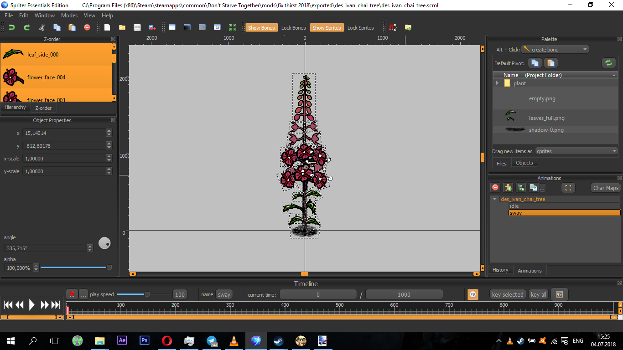Click the green undo arrow
623x350 pixels.
(x=12, y=27)
